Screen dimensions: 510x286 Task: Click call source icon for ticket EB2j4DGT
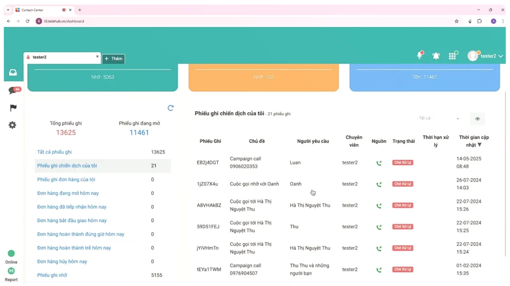pyautogui.click(x=379, y=163)
